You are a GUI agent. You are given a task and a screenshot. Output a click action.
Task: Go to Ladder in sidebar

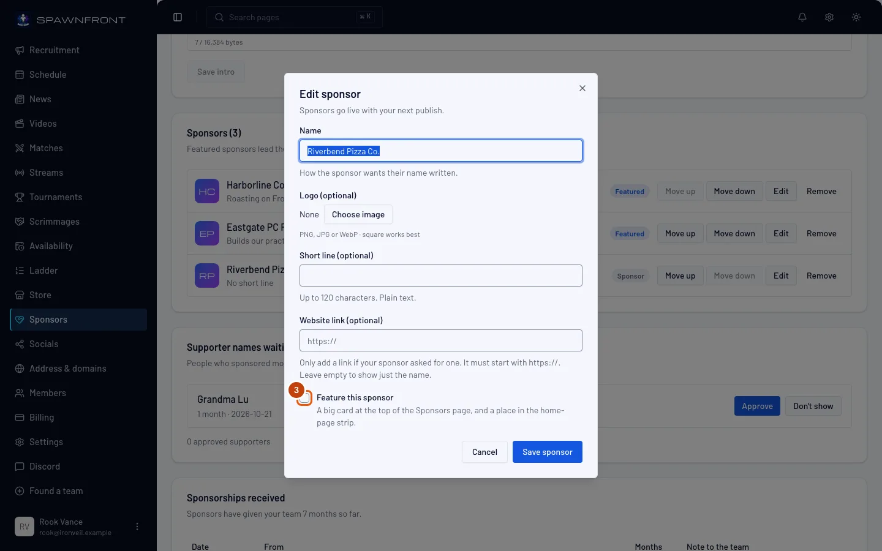click(78, 271)
